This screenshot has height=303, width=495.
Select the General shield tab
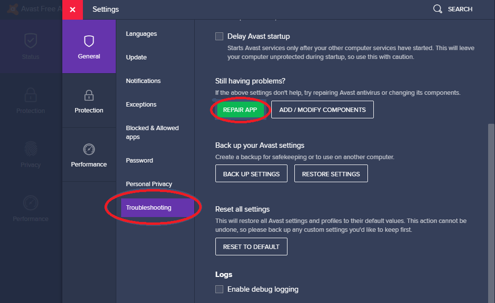89,47
